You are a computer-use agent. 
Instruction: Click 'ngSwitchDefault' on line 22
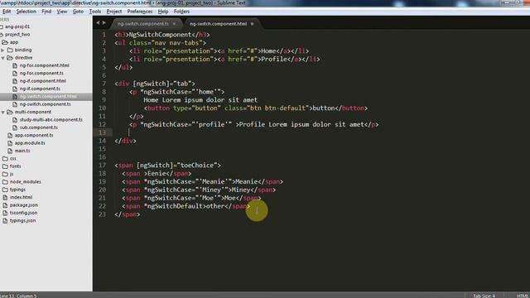[175, 206]
